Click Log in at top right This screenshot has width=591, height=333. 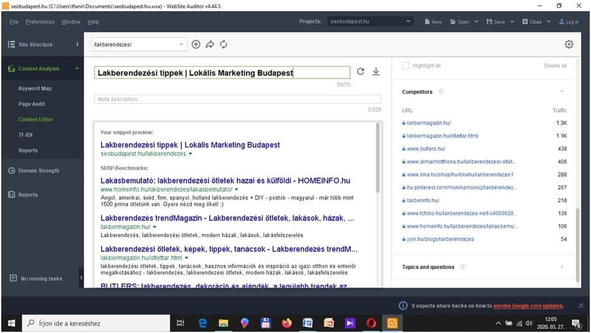tap(569, 22)
